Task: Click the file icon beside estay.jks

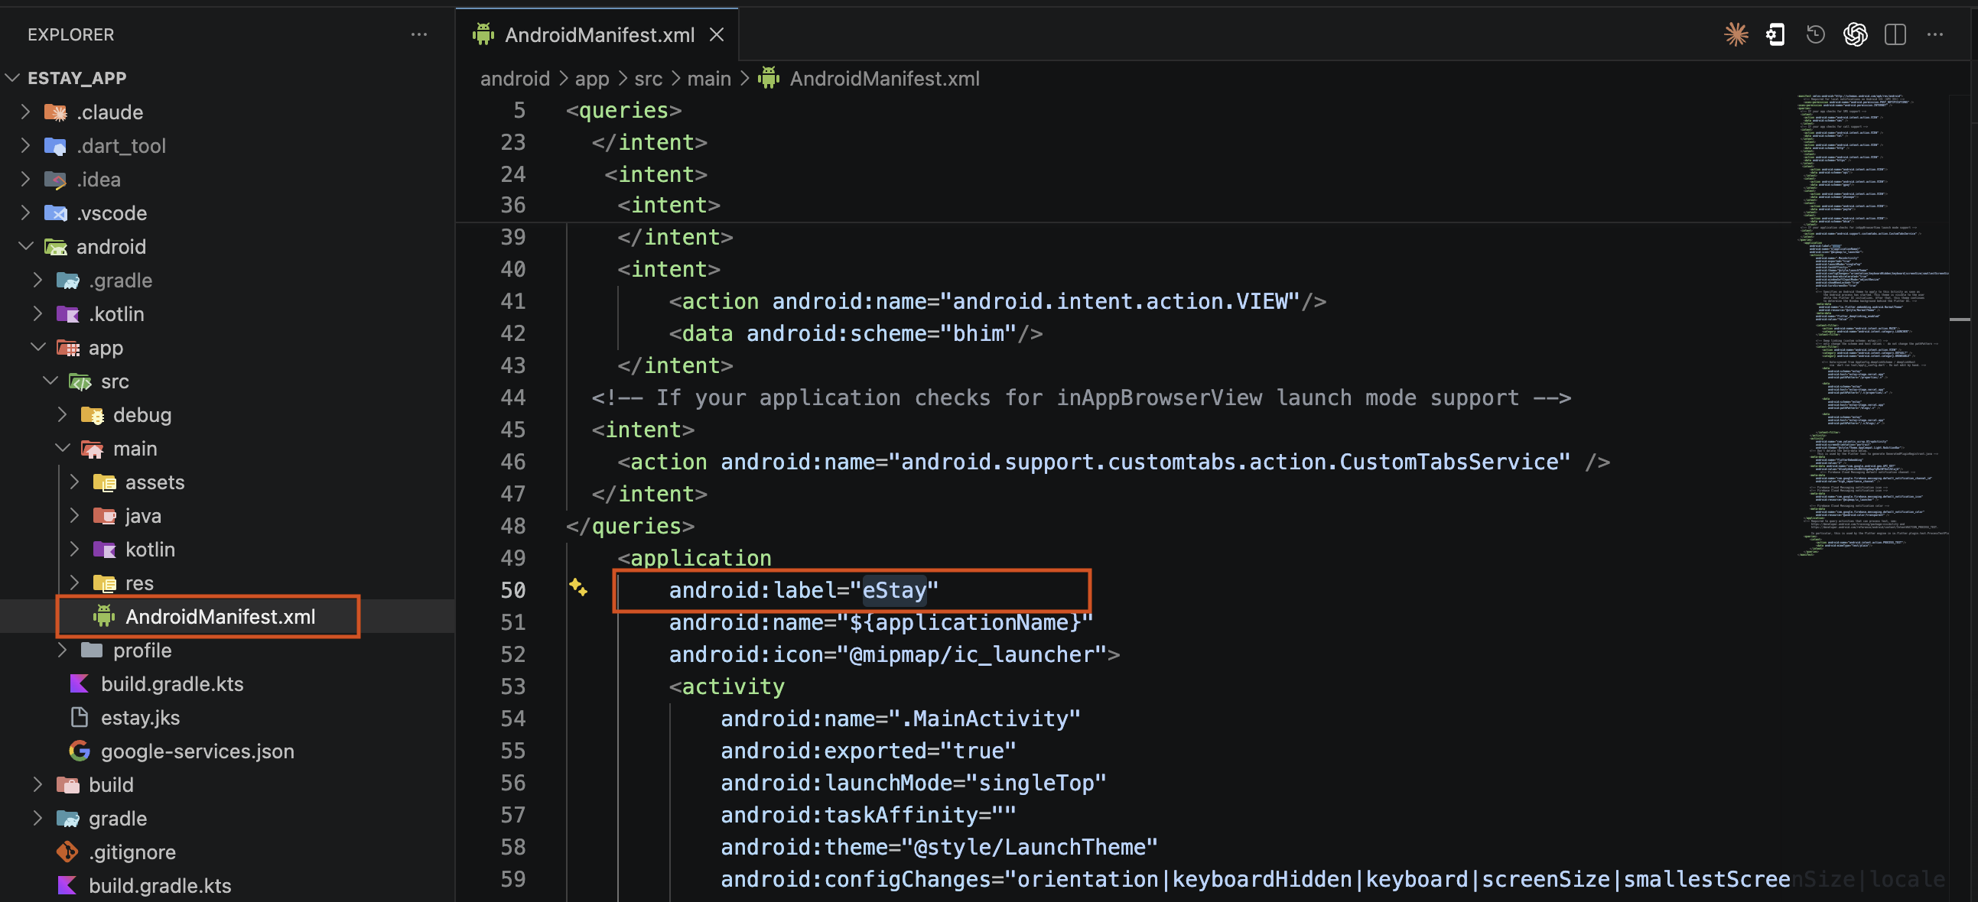Action: (79, 717)
